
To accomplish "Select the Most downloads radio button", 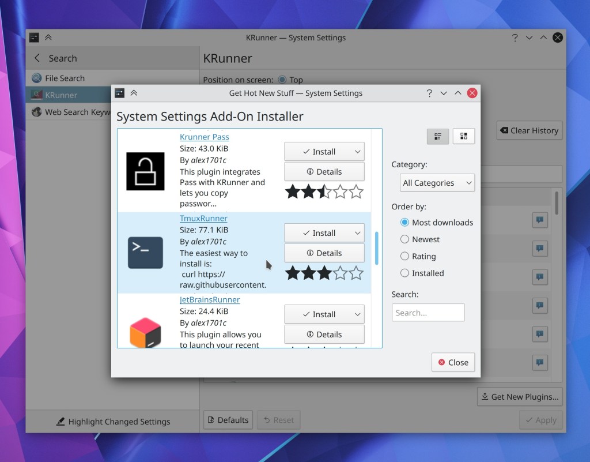I will (x=405, y=223).
